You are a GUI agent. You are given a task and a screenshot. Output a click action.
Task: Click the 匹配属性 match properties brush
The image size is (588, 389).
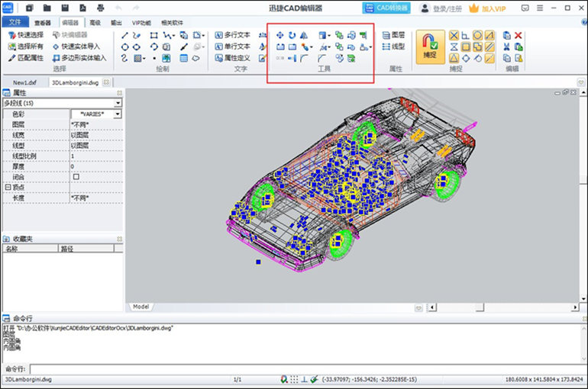[x=26, y=57]
